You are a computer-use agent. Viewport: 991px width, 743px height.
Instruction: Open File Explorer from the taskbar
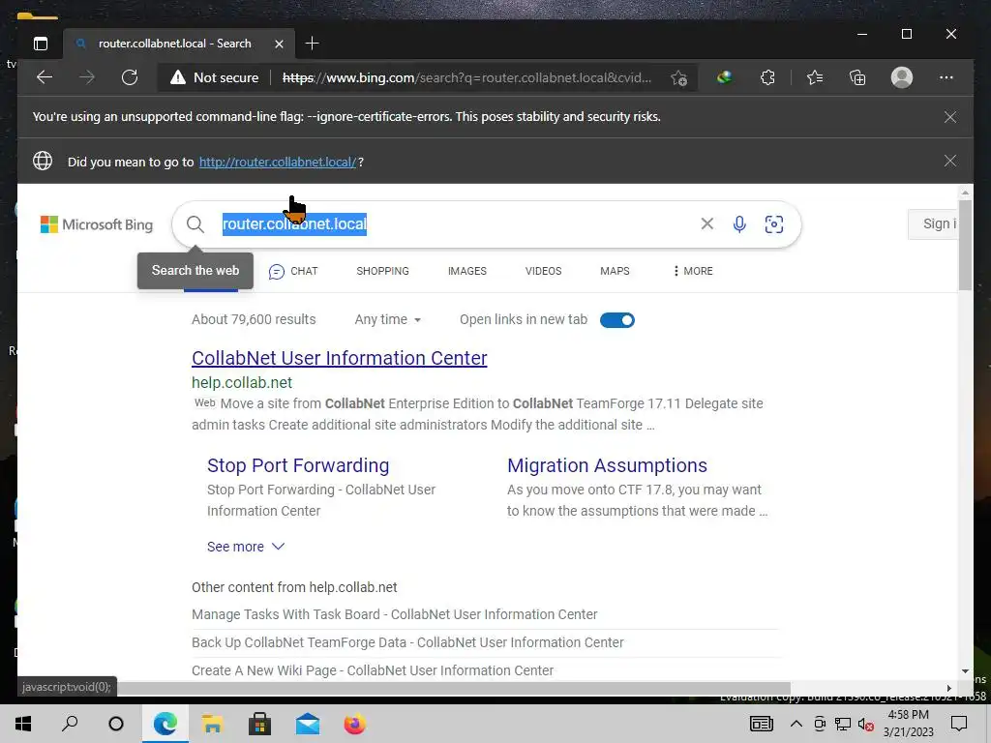pyautogui.click(x=212, y=724)
